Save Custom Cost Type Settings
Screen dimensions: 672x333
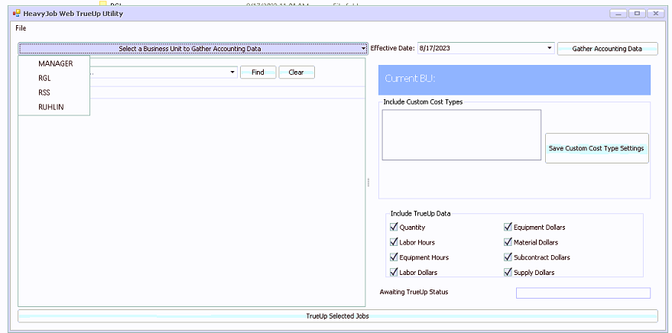(x=596, y=148)
